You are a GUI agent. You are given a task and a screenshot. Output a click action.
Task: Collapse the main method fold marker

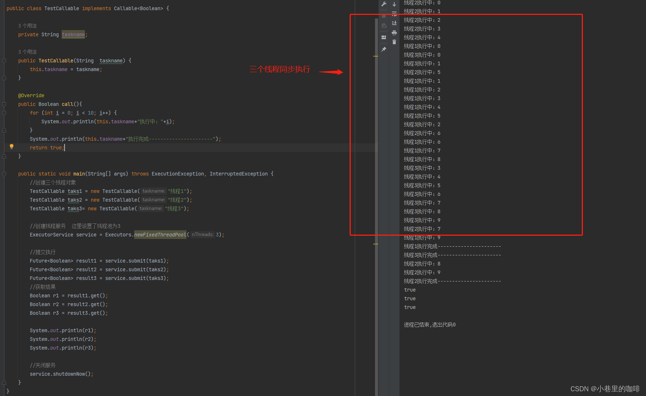click(4, 174)
